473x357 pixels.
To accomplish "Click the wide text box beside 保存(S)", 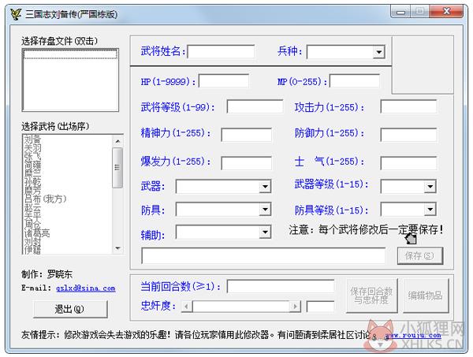I will pyautogui.click(x=263, y=255).
